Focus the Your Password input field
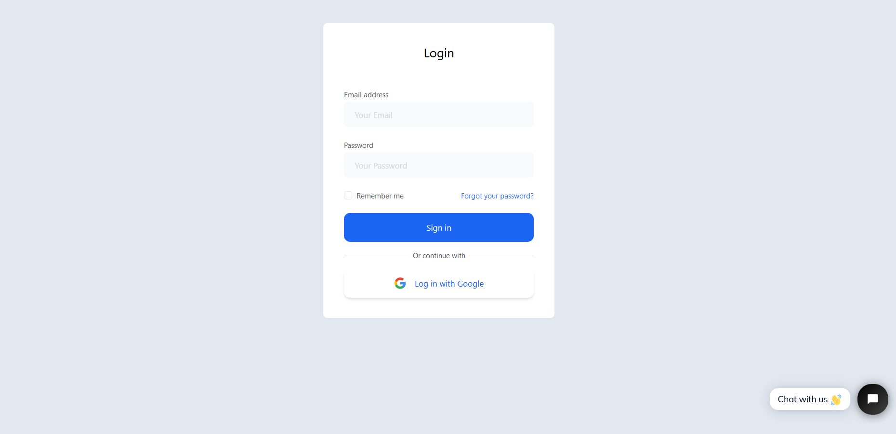The width and height of the screenshot is (896, 434). click(438, 165)
